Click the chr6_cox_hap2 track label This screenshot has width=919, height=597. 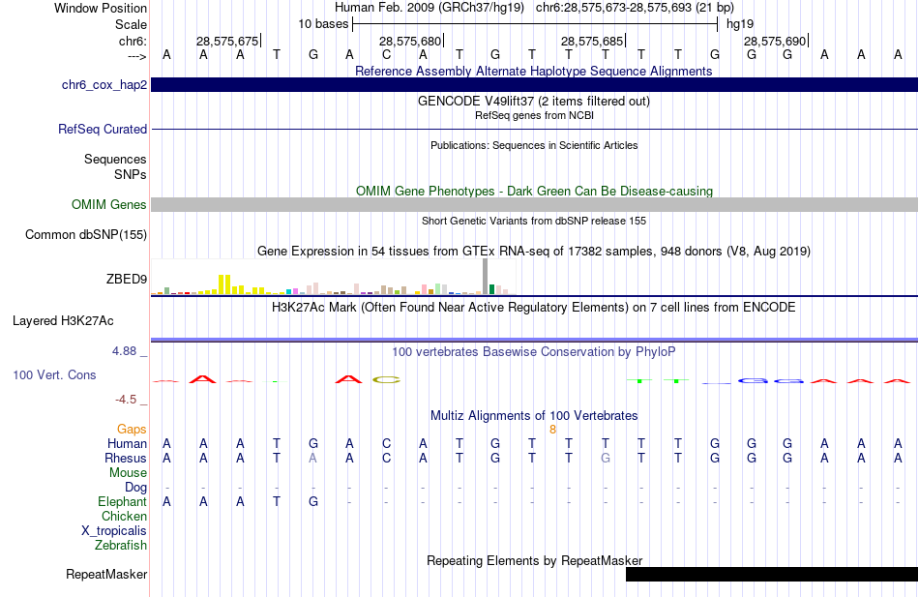point(104,85)
